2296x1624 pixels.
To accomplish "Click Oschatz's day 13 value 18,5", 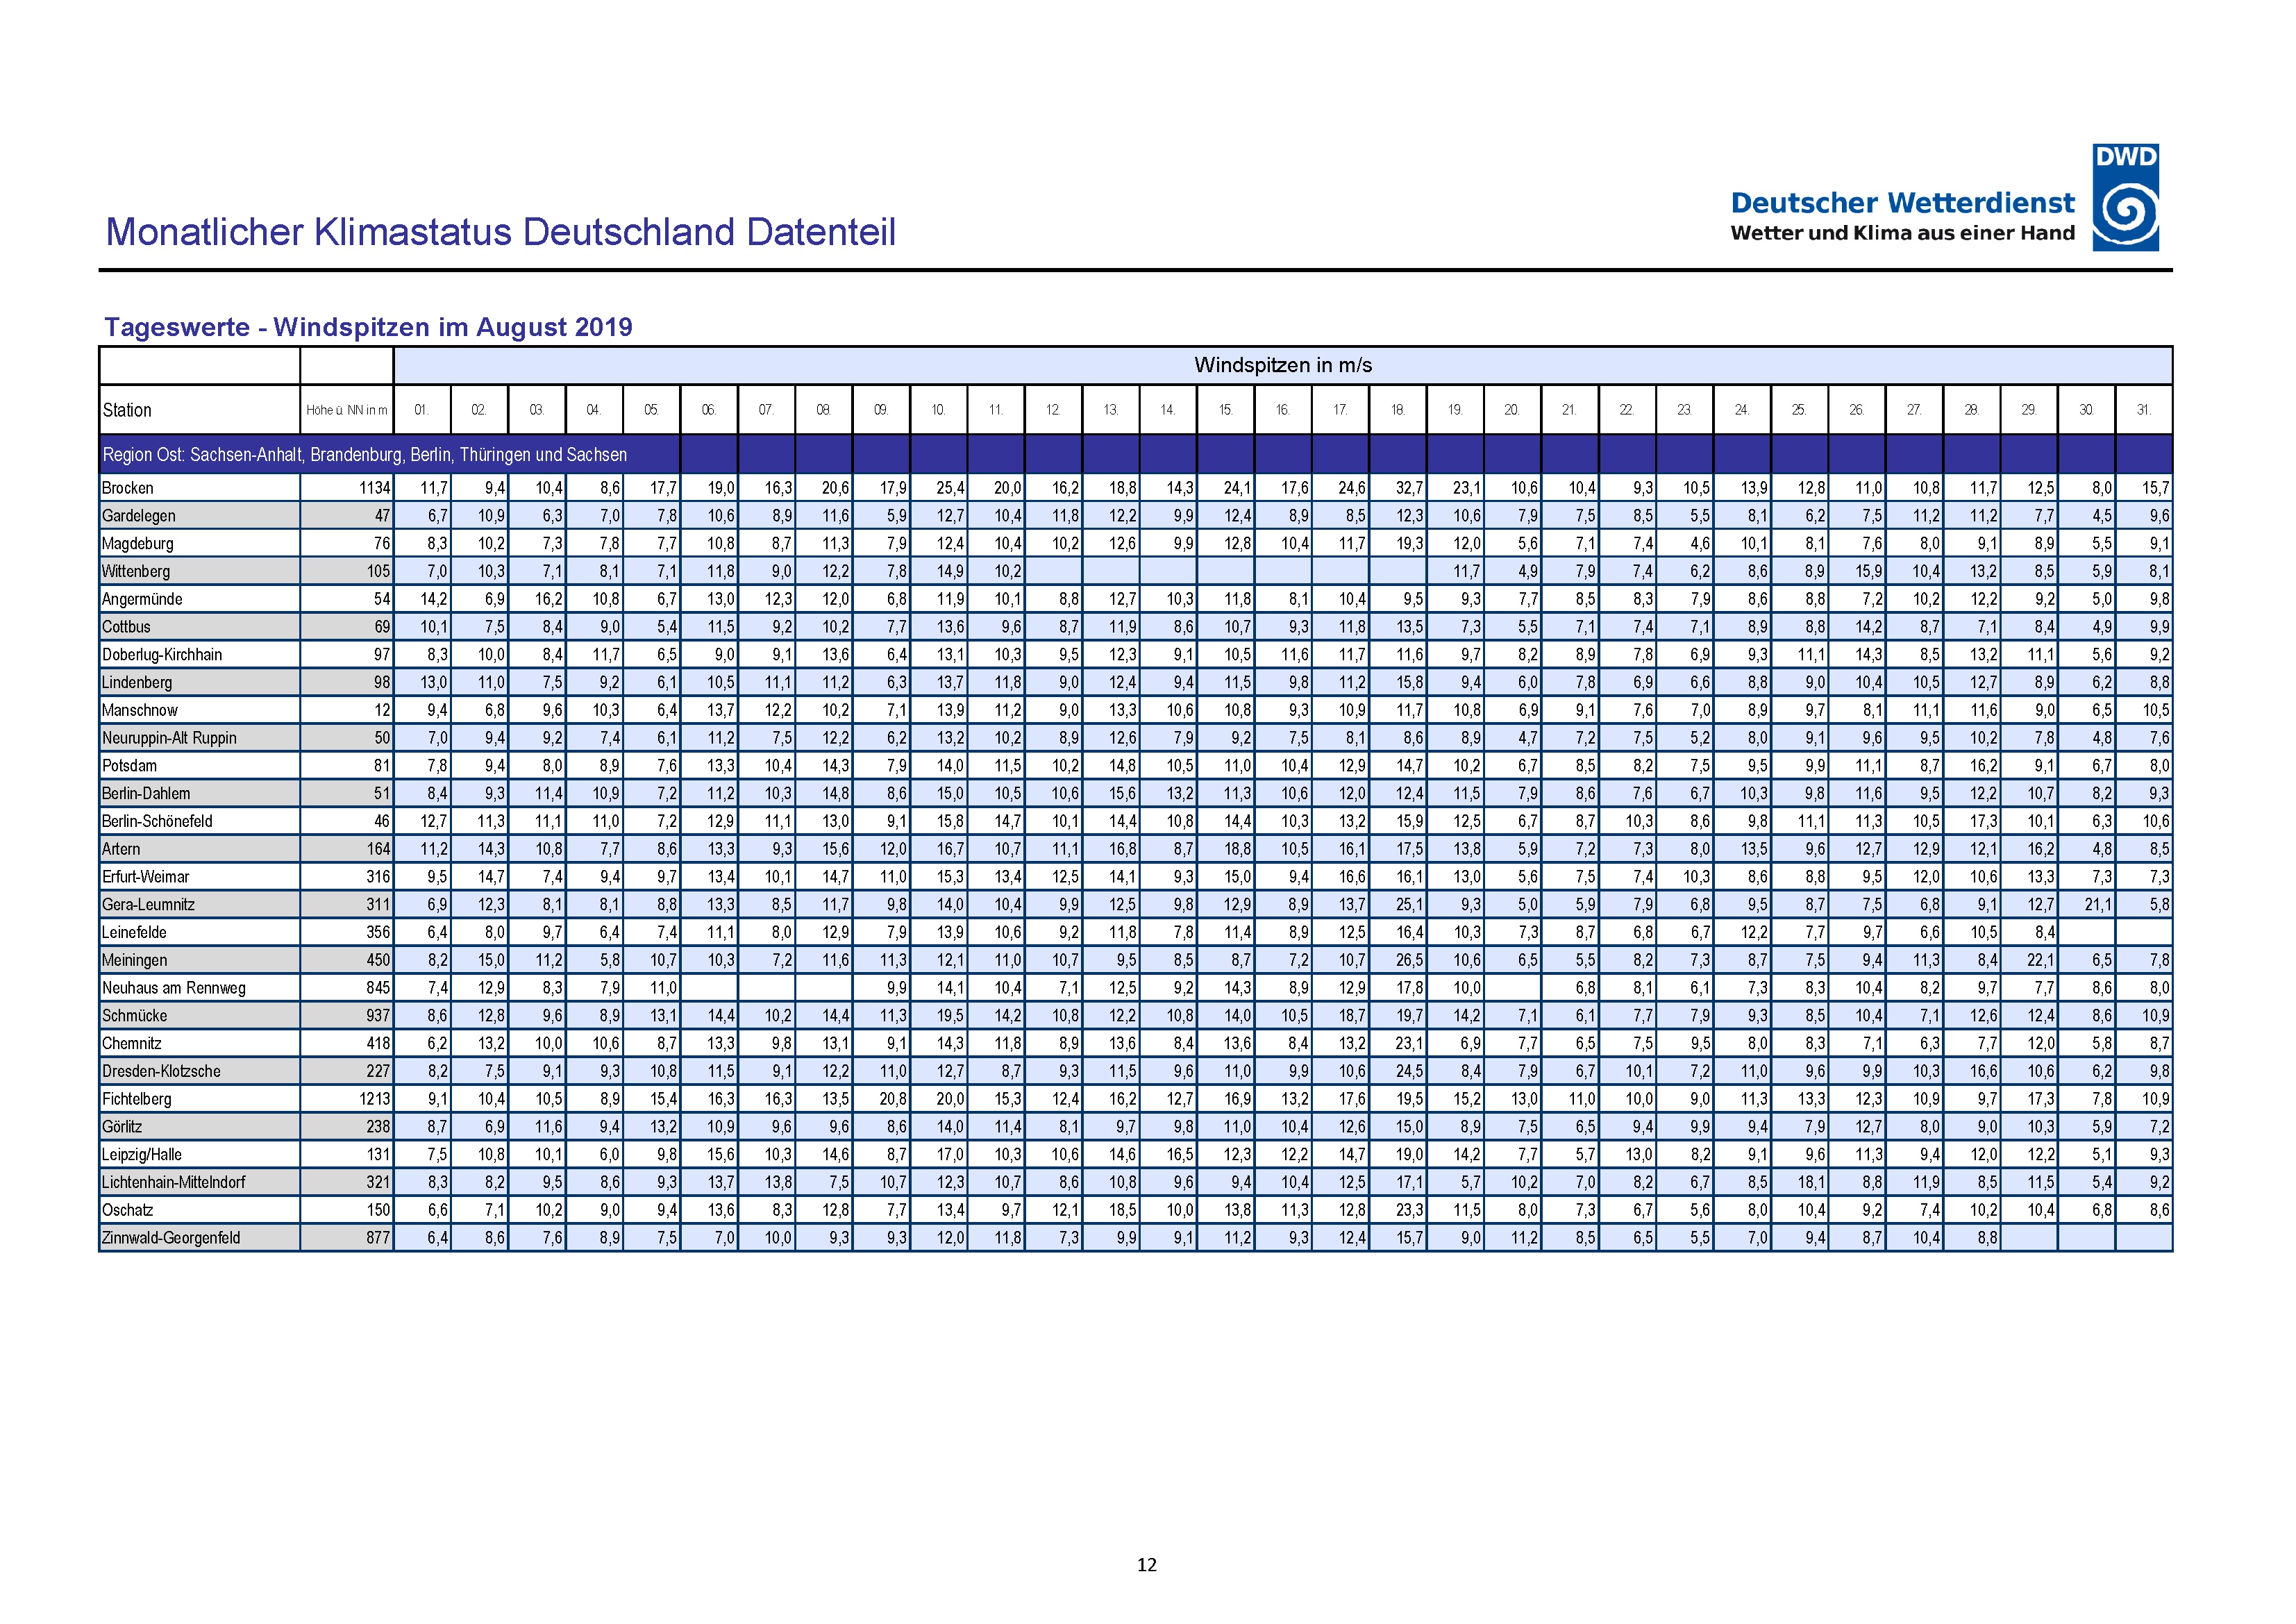I will pos(1123,1210).
